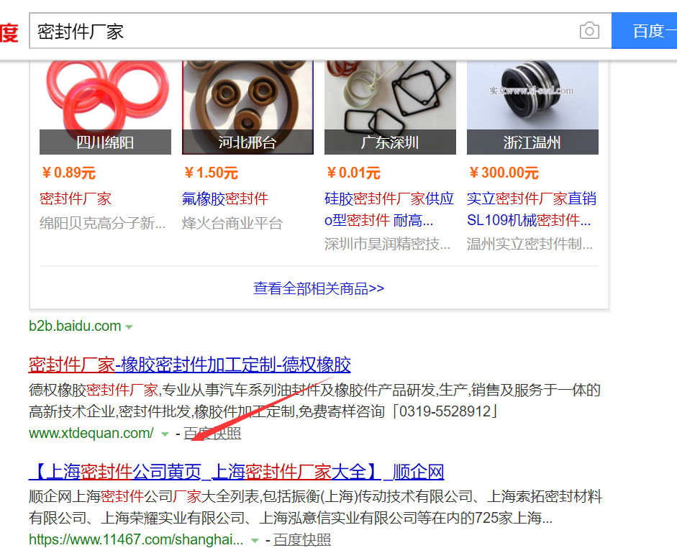Expand the dropdown arrow beside 11467.com URL

tap(255, 541)
